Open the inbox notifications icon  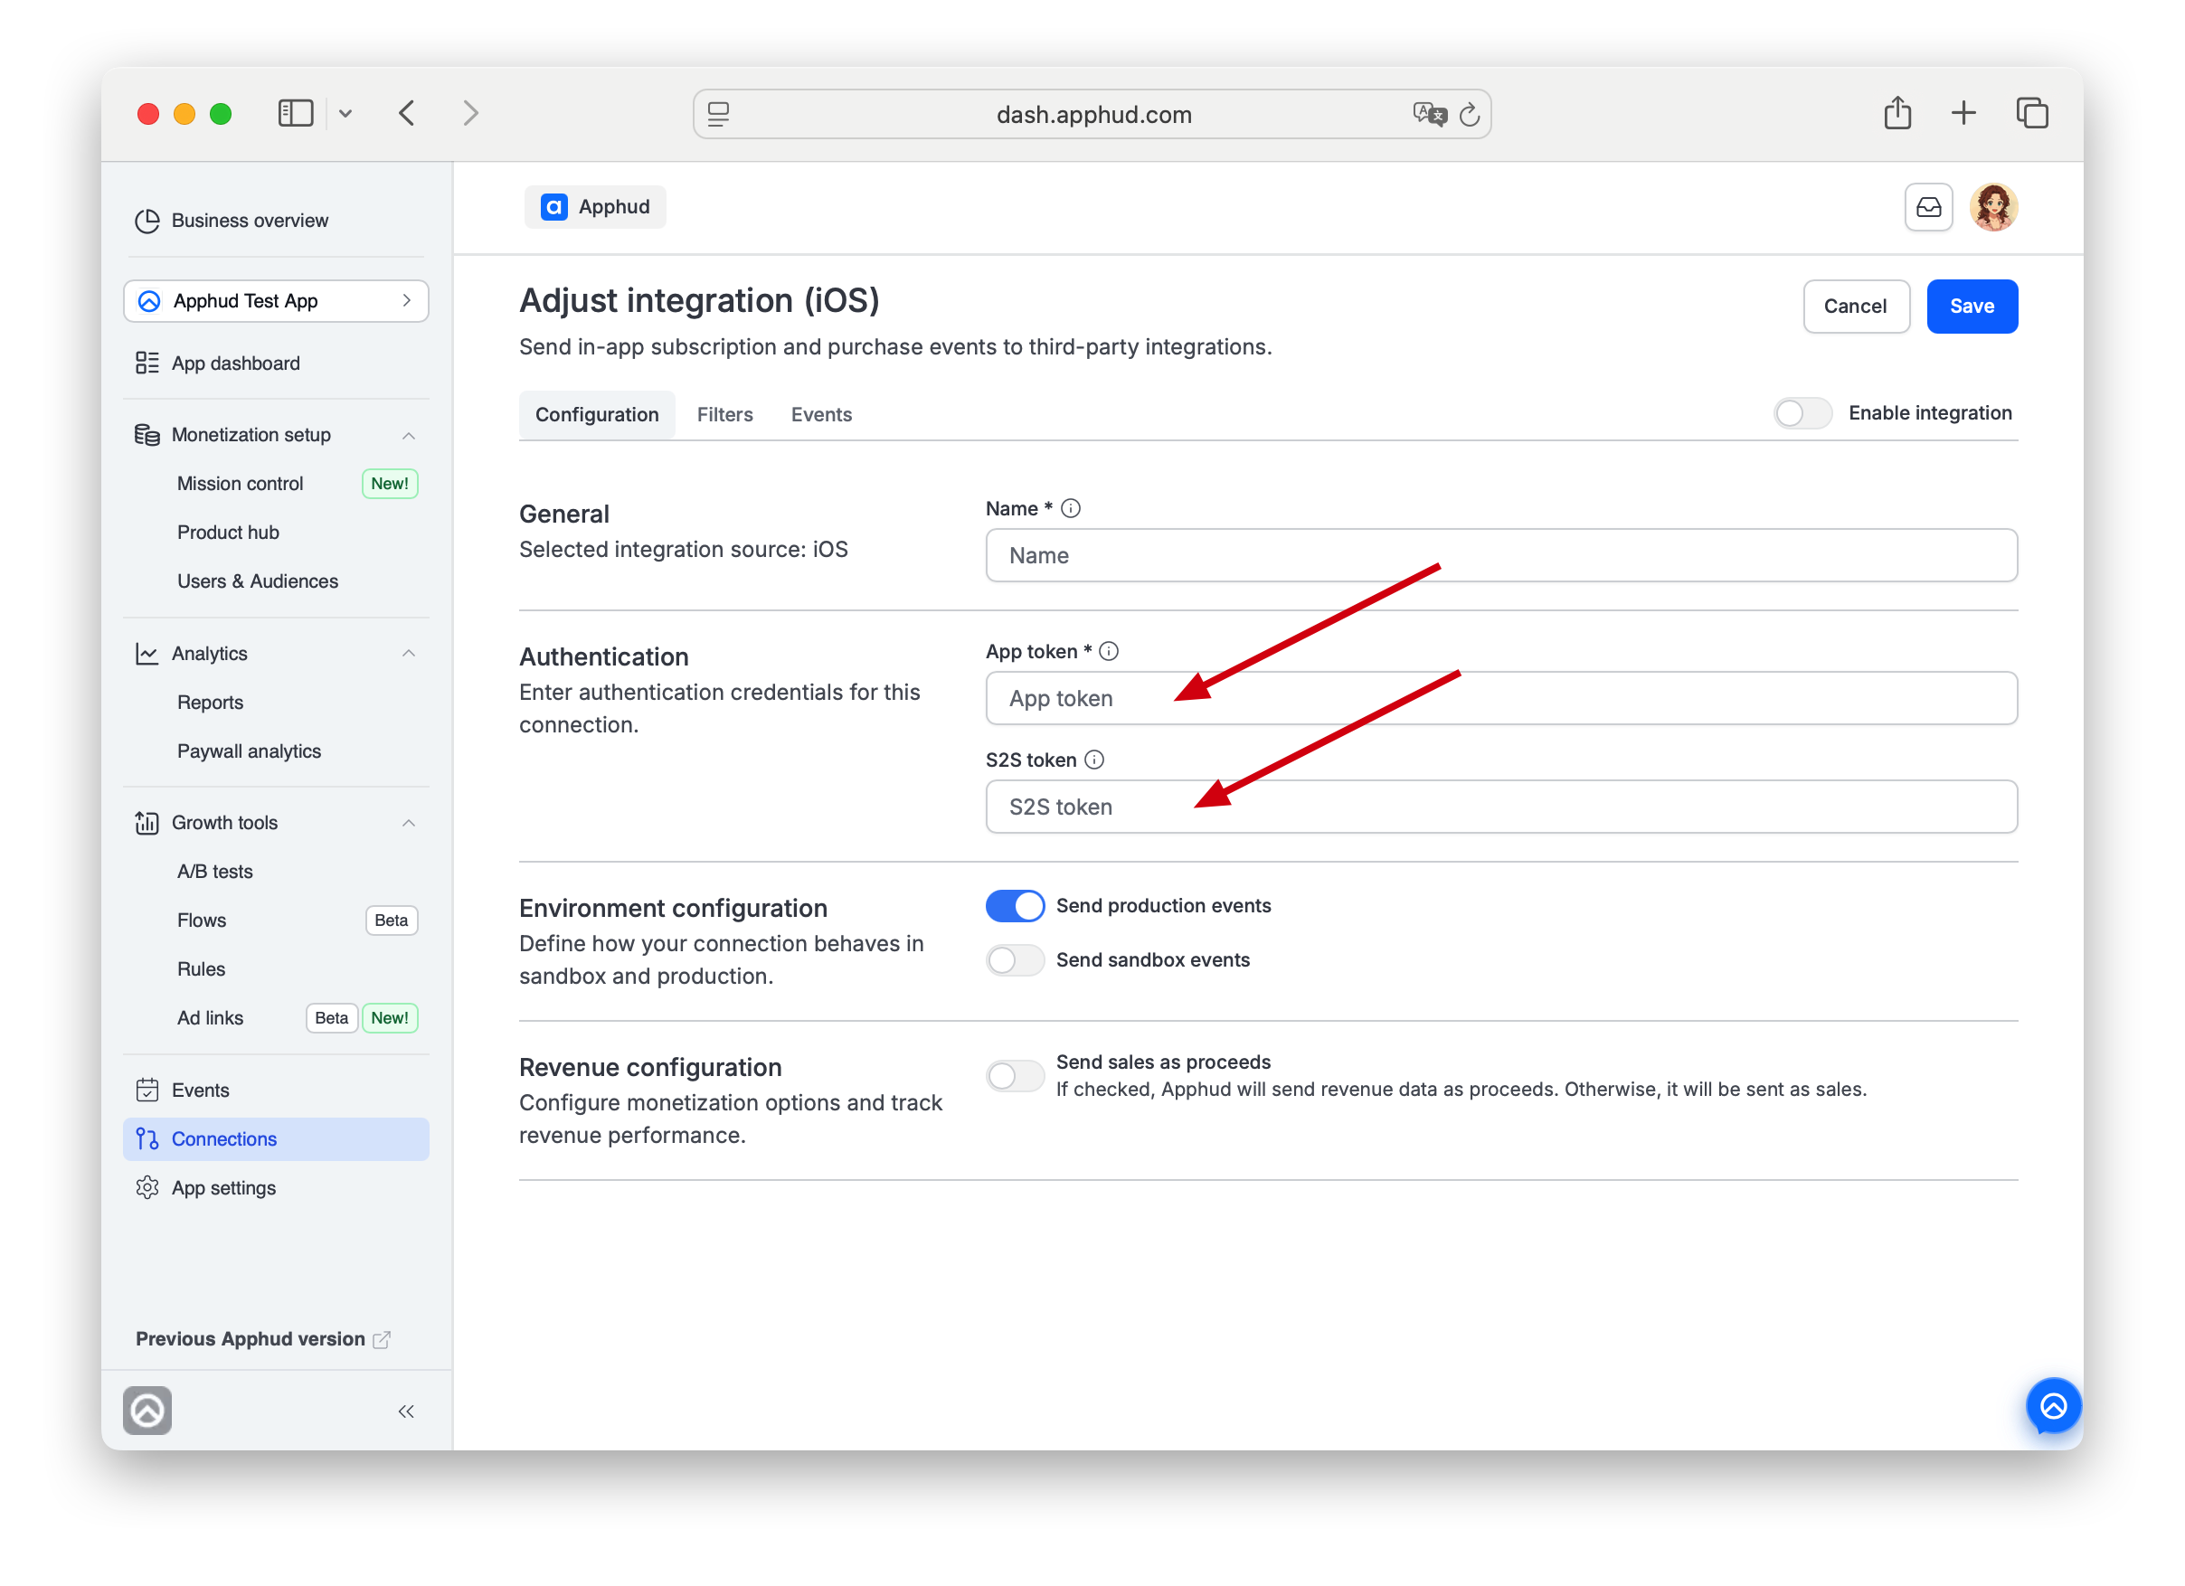coord(1929,207)
